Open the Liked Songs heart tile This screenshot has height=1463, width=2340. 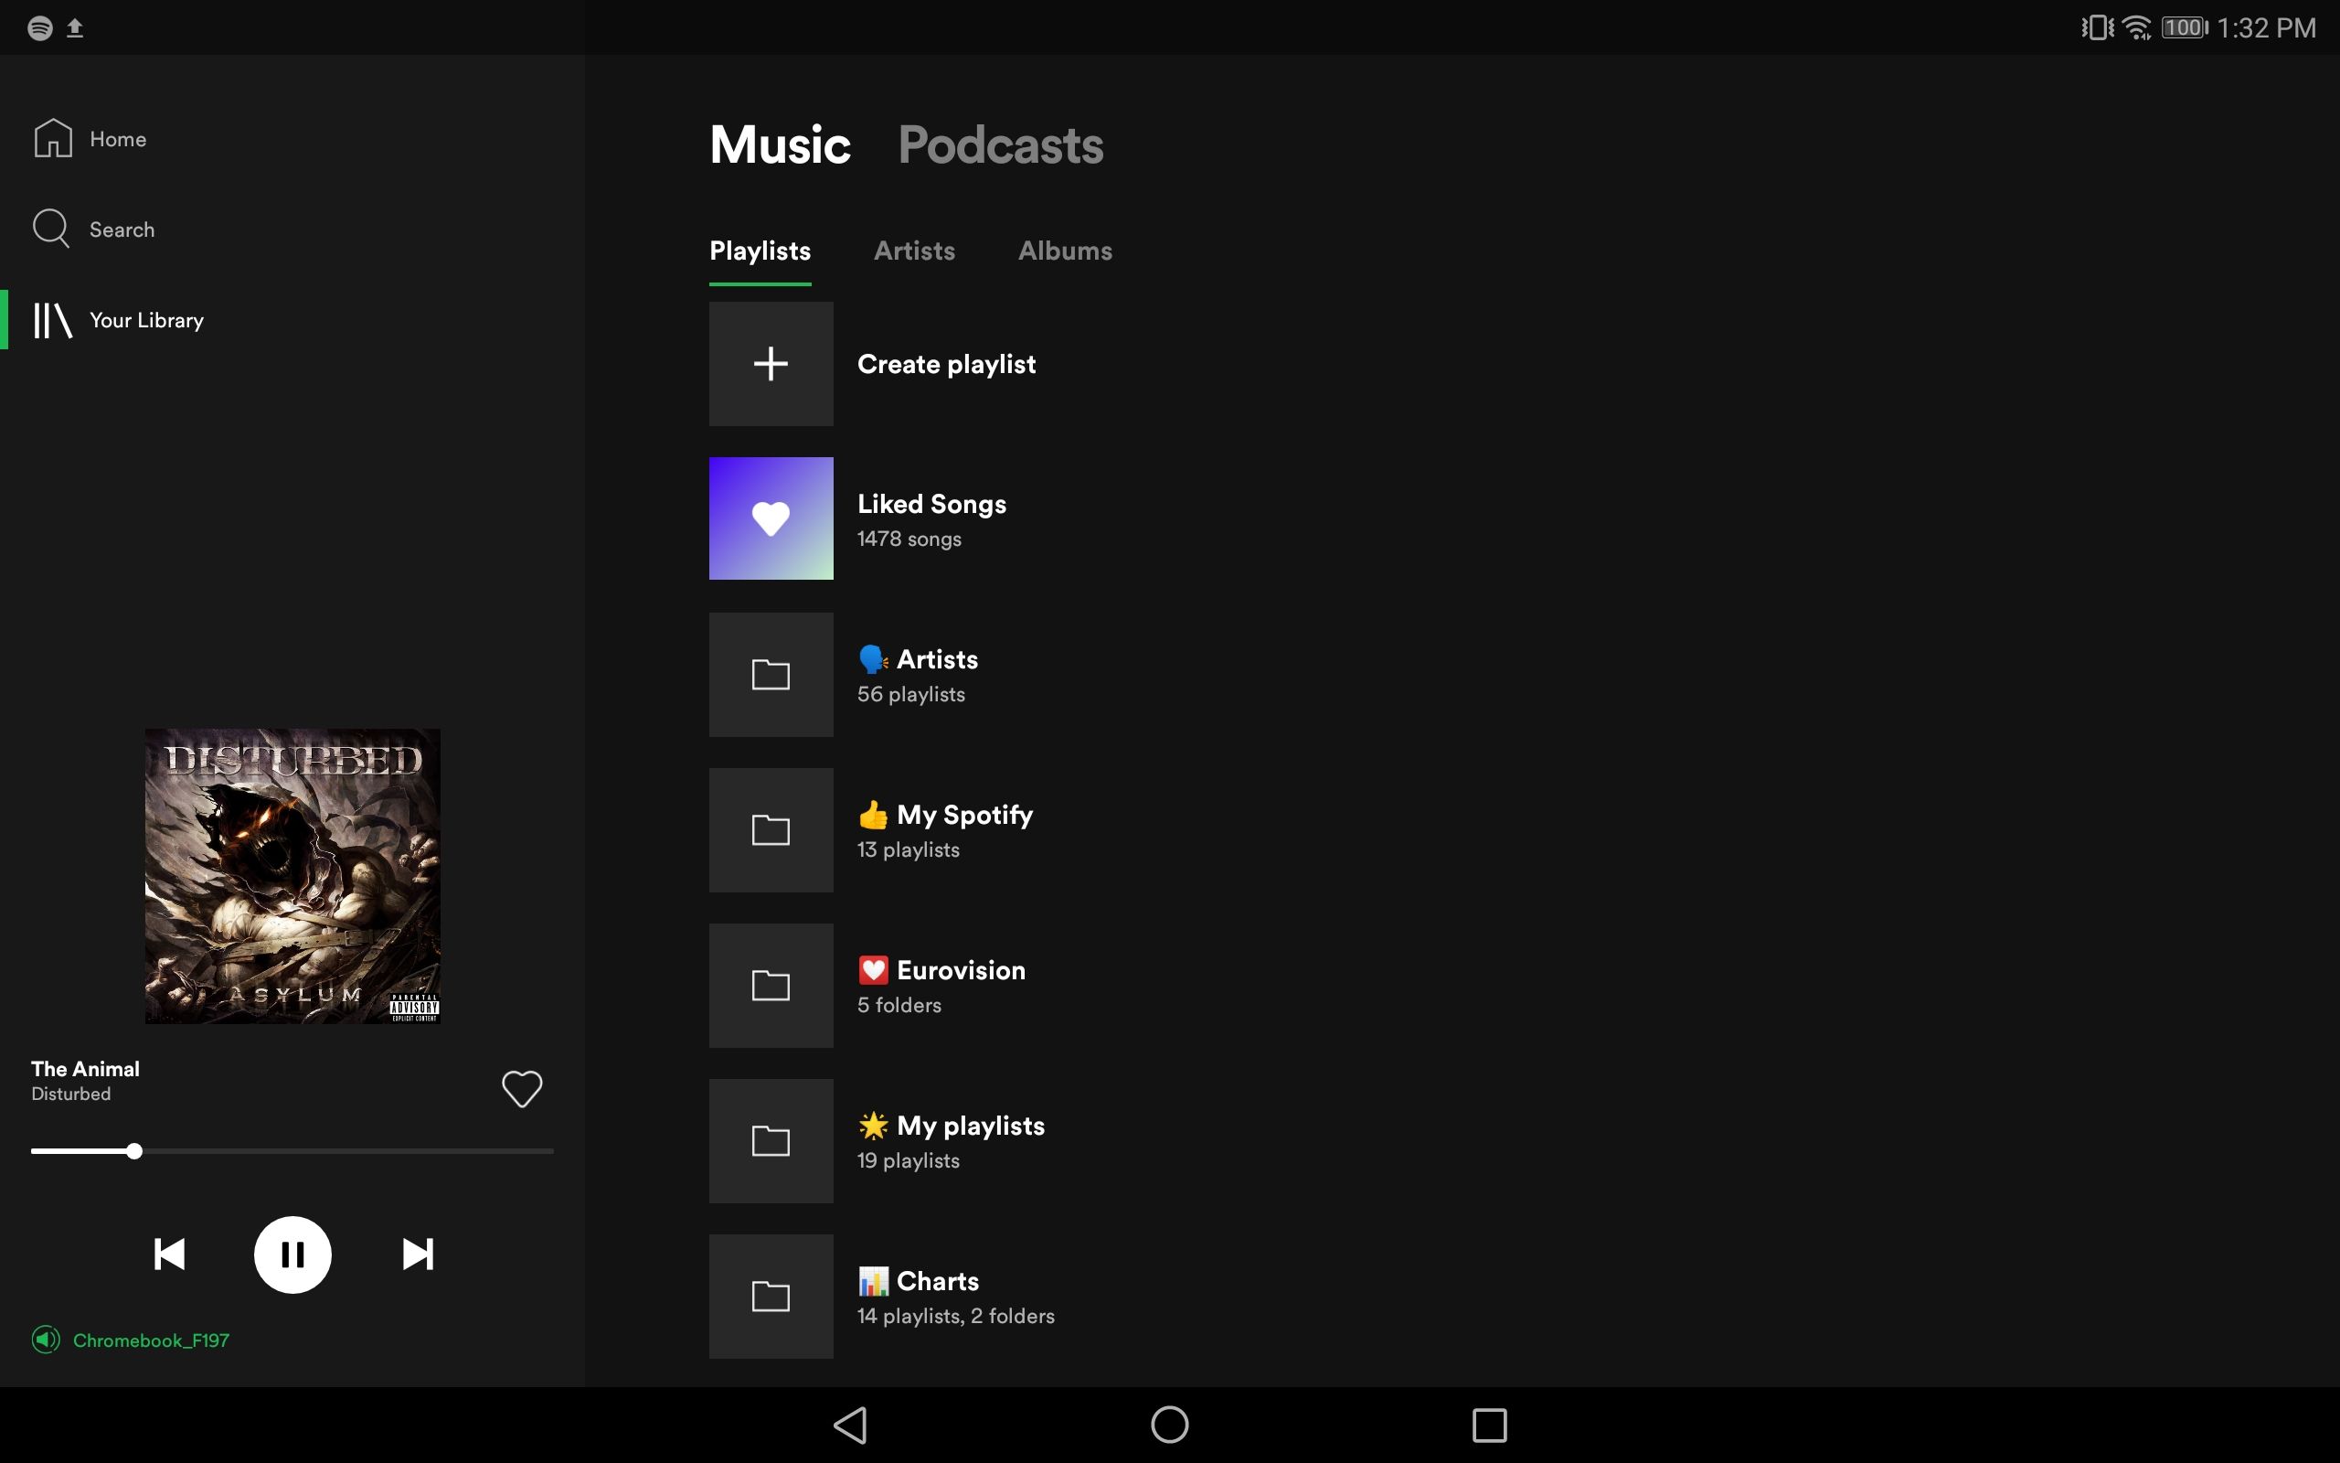771,518
